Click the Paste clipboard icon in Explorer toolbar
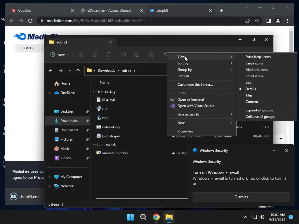The height and width of the screenshot is (224, 299). [x=109, y=55]
